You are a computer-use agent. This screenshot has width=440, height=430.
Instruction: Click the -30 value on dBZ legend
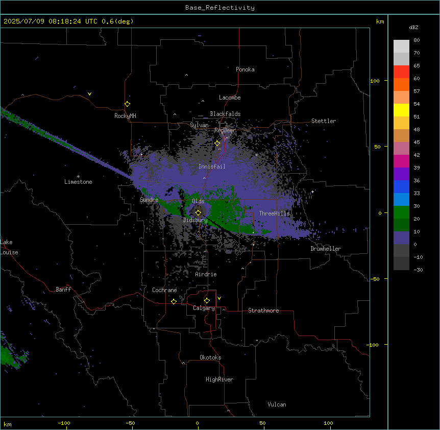[x=418, y=270]
